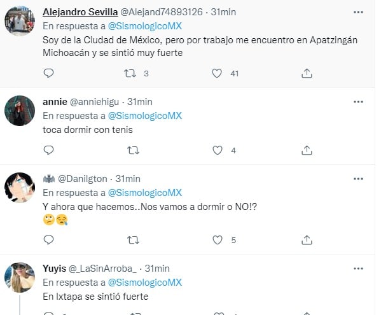Screen dimensions: 381x315
Task: Share annie's tweet
Action: (307, 150)
